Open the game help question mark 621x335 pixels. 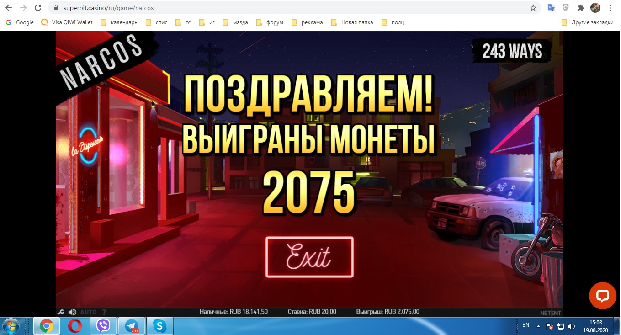pos(104,312)
